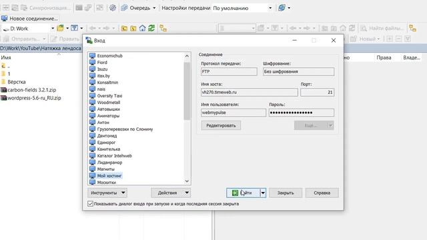The width and height of the screenshot is (427, 240).
Task: Open the Инструменты dropdown button
Action: (x=107, y=193)
